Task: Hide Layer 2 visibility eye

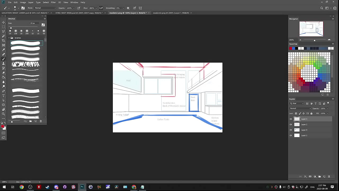Action: [x=291, y=124]
